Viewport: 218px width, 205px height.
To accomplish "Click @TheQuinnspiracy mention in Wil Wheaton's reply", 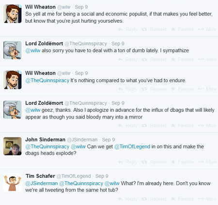I will point(47,80).
